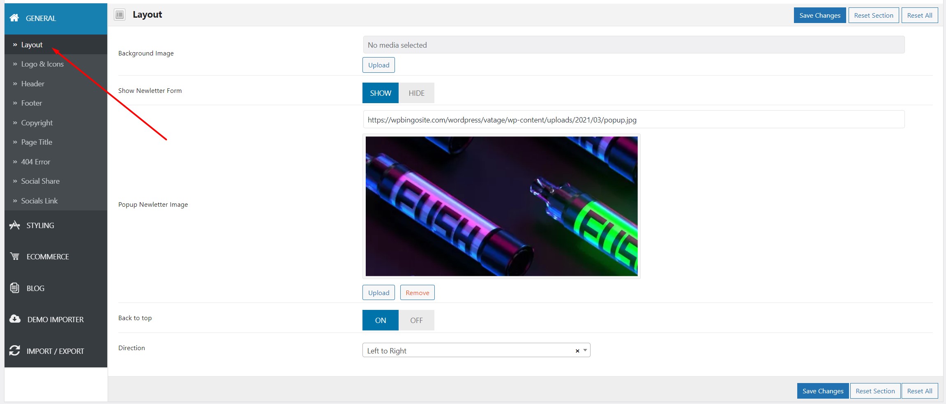
Task: Expand the ECOMMERCE section
Action: (56, 256)
